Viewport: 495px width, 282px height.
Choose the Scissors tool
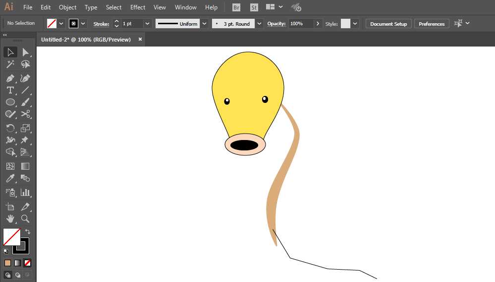click(26, 114)
